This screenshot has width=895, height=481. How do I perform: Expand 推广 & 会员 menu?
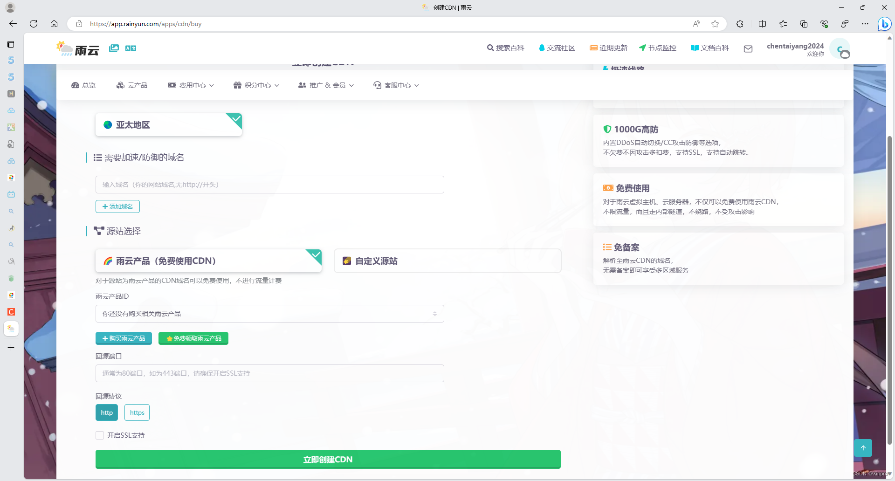(326, 85)
